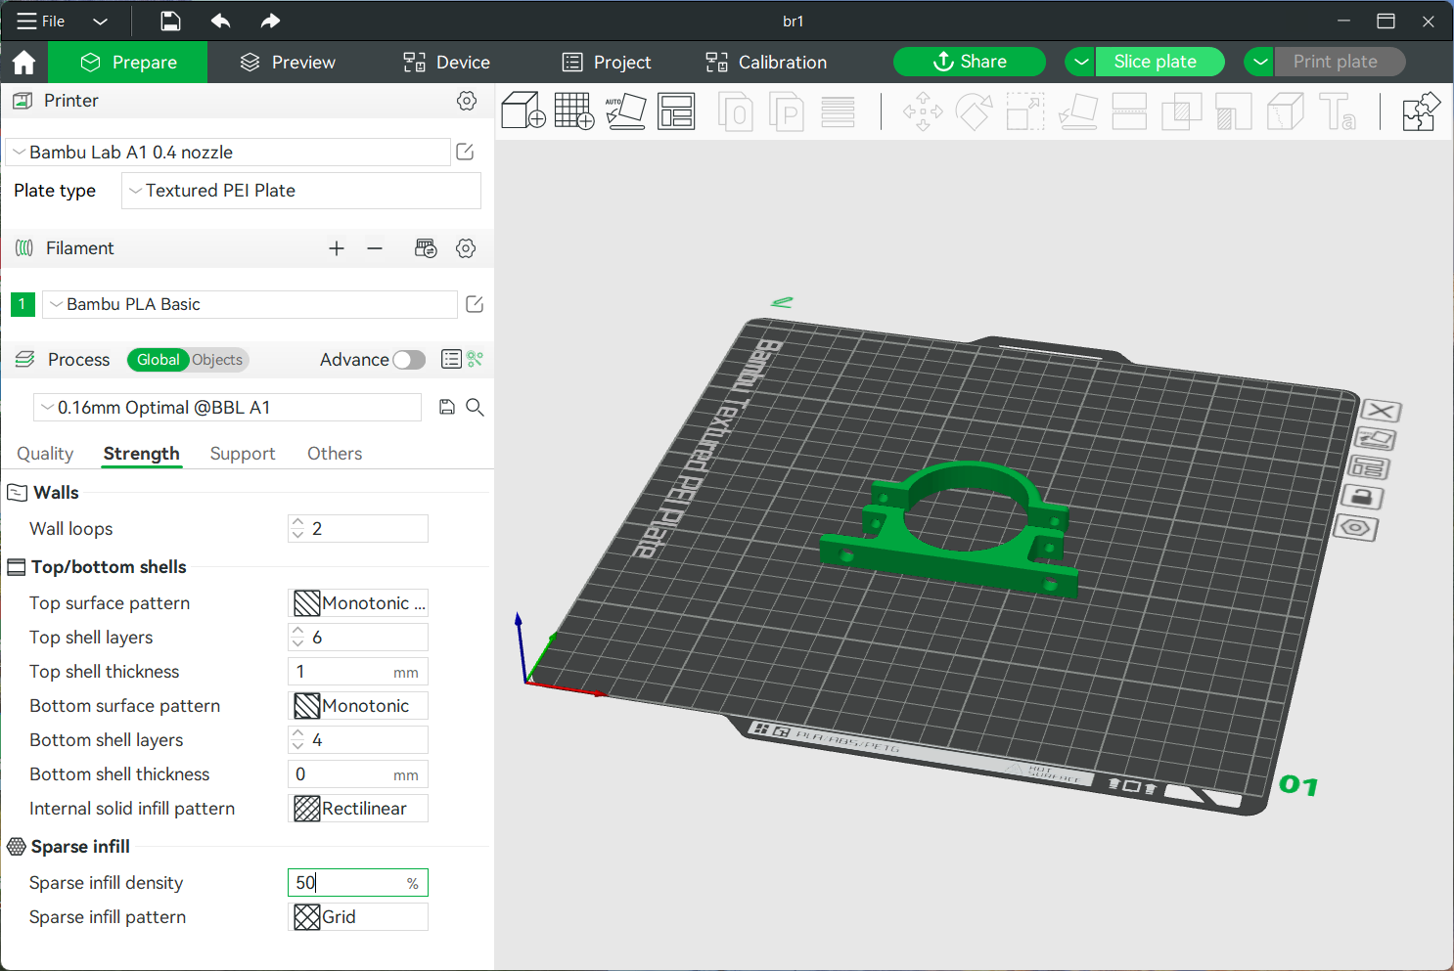
Task: Auto orient objects on plate 01
Action: click(1376, 439)
